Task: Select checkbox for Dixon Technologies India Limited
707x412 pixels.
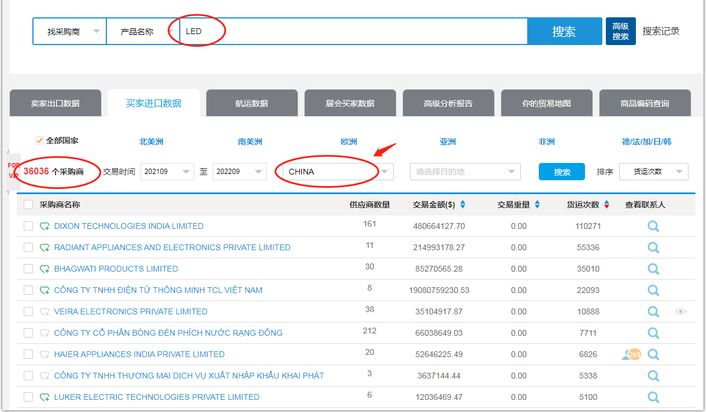Action: tap(28, 226)
